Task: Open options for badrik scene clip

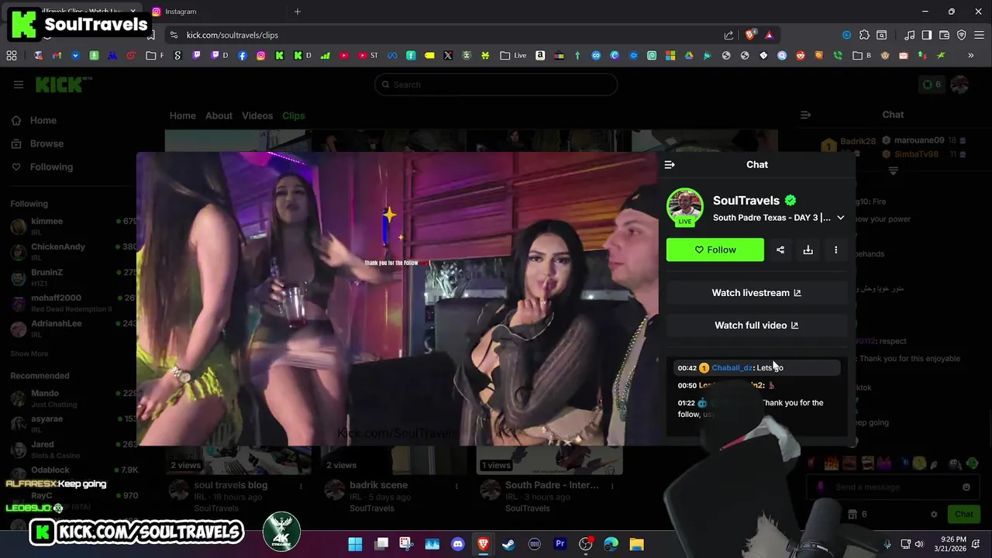Action: [x=456, y=486]
